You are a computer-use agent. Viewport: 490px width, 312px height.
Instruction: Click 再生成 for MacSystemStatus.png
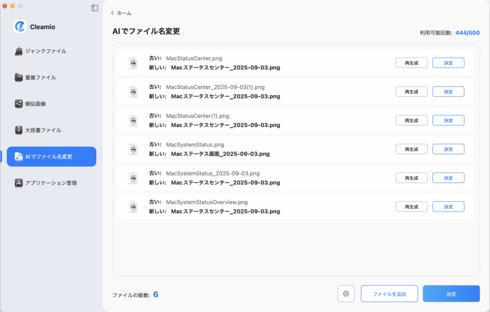[411, 149]
